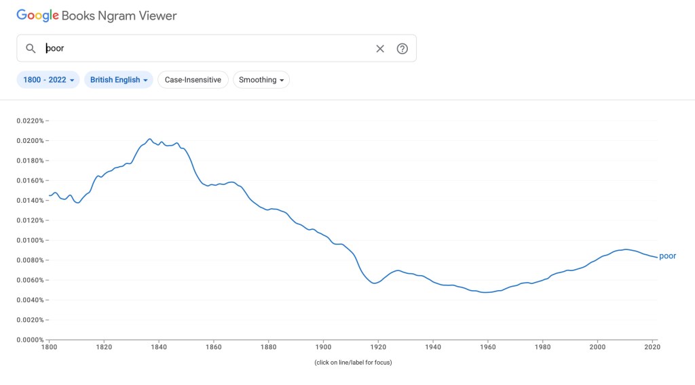The height and width of the screenshot is (385, 695).
Task: Clear the search query with X icon
Action: point(380,48)
